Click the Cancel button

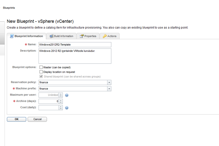coord(37,119)
